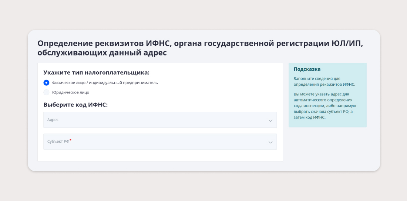Expand the Адрес dropdown chevron
The height and width of the screenshot is (201, 407).
pyautogui.click(x=270, y=120)
